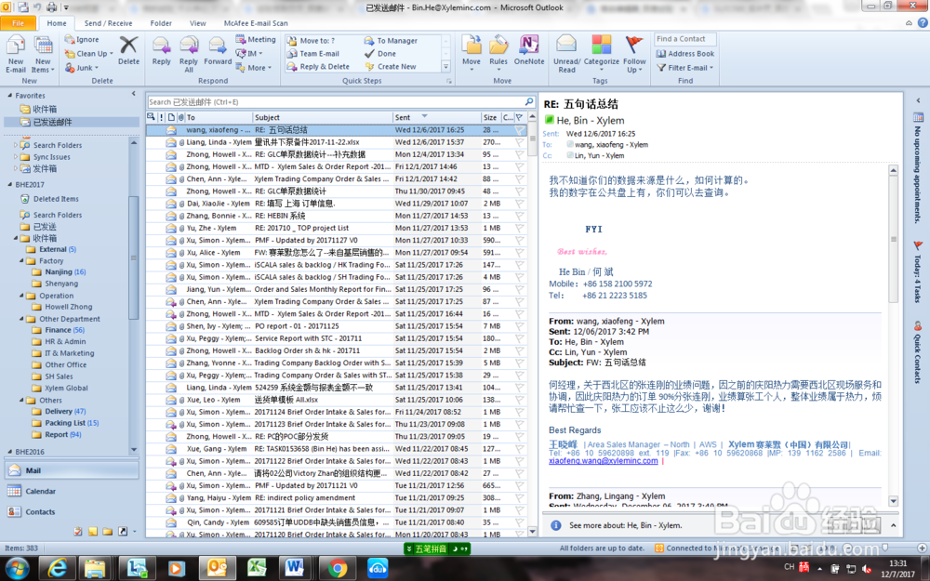Select the Create New quick step
Viewport: 930px width, 581px height.
pyautogui.click(x=391, y=66)
